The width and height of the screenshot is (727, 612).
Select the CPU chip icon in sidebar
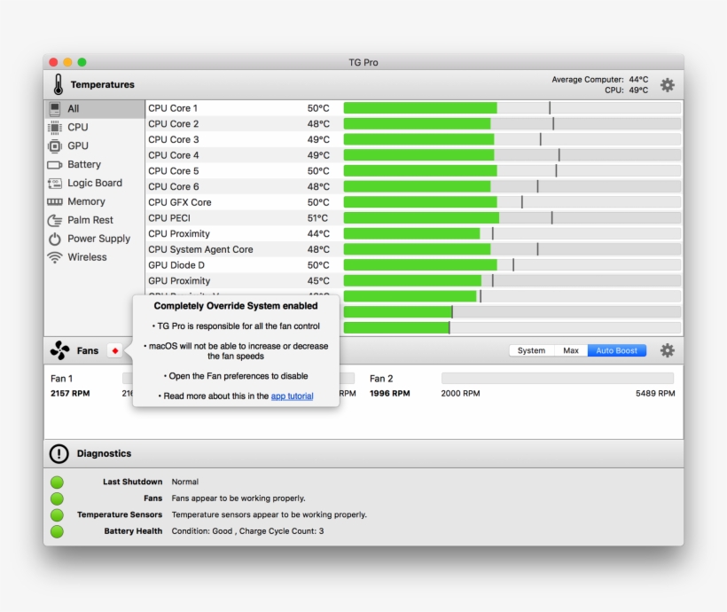click(55, 127)
